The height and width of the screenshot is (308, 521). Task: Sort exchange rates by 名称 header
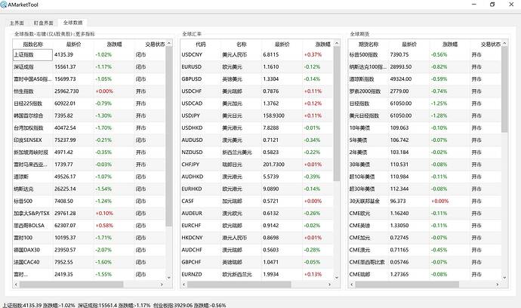[x=242, y=45]
